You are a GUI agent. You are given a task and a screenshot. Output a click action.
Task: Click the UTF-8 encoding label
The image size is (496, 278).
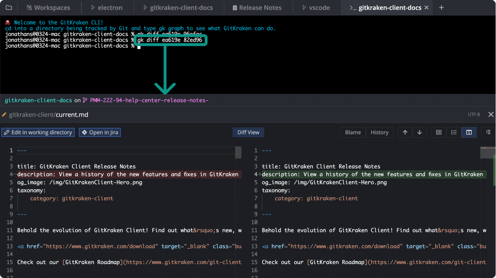[x=474, y=115]
